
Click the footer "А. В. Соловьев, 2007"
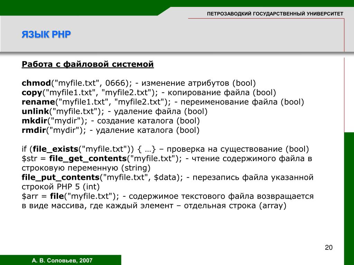pos(62,261)
